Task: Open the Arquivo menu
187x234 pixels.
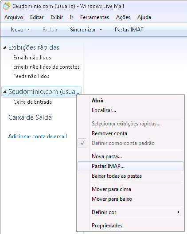Action: point(14,17)
